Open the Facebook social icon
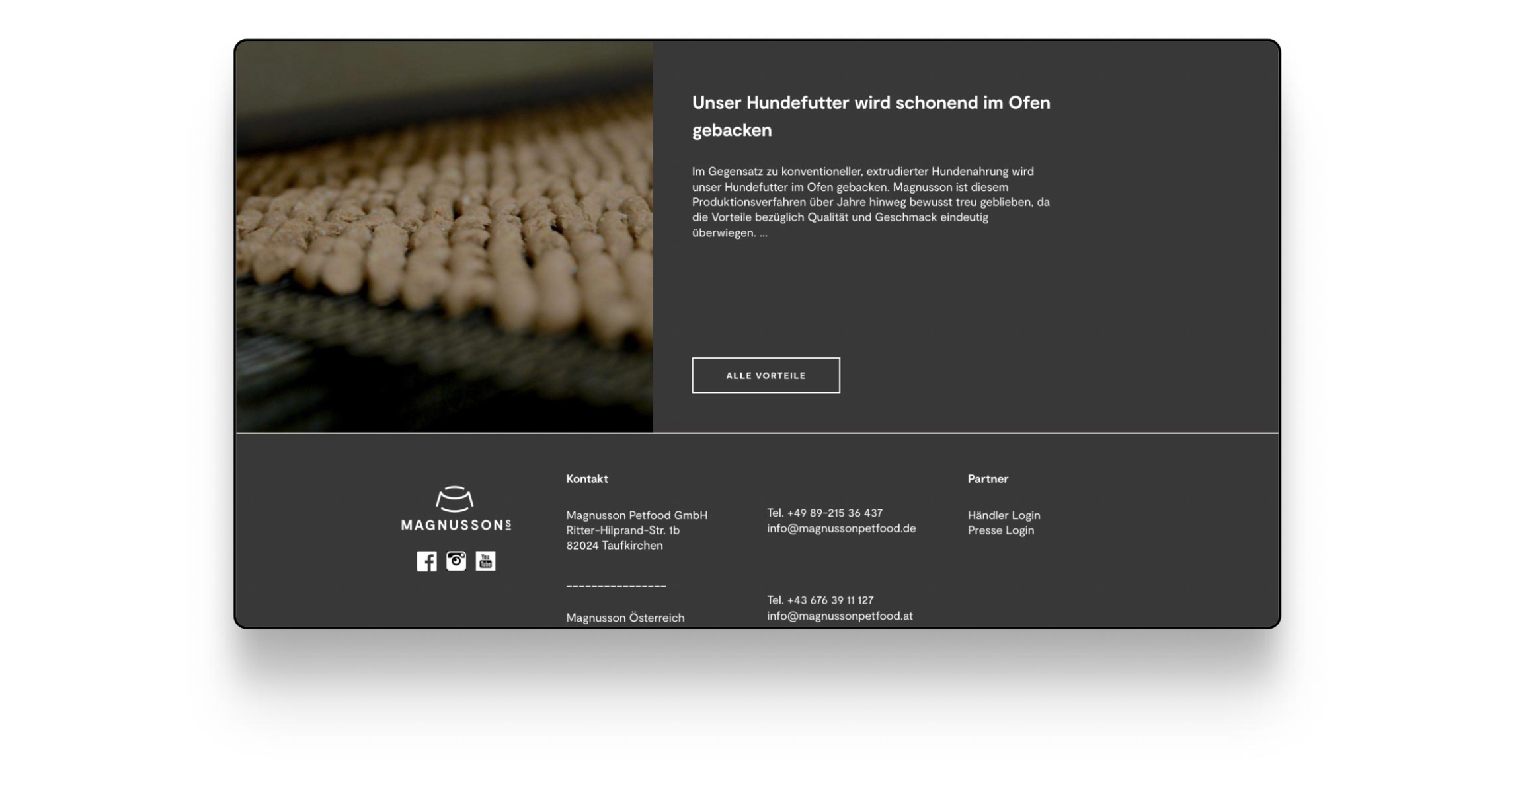This screenshot has width=1514, height=786. click(426, 561)
